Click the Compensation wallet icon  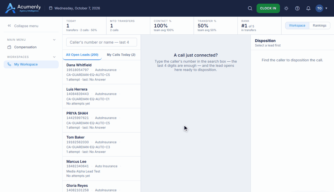point(9,47)
